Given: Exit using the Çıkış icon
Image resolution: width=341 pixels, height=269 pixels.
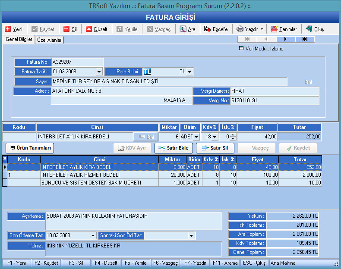Looking at the screenshot, I should pyautogui.click(x=309, y=29).
